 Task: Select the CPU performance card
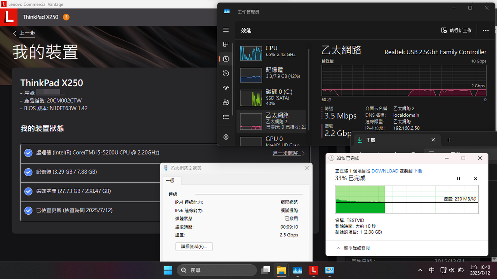272,53
